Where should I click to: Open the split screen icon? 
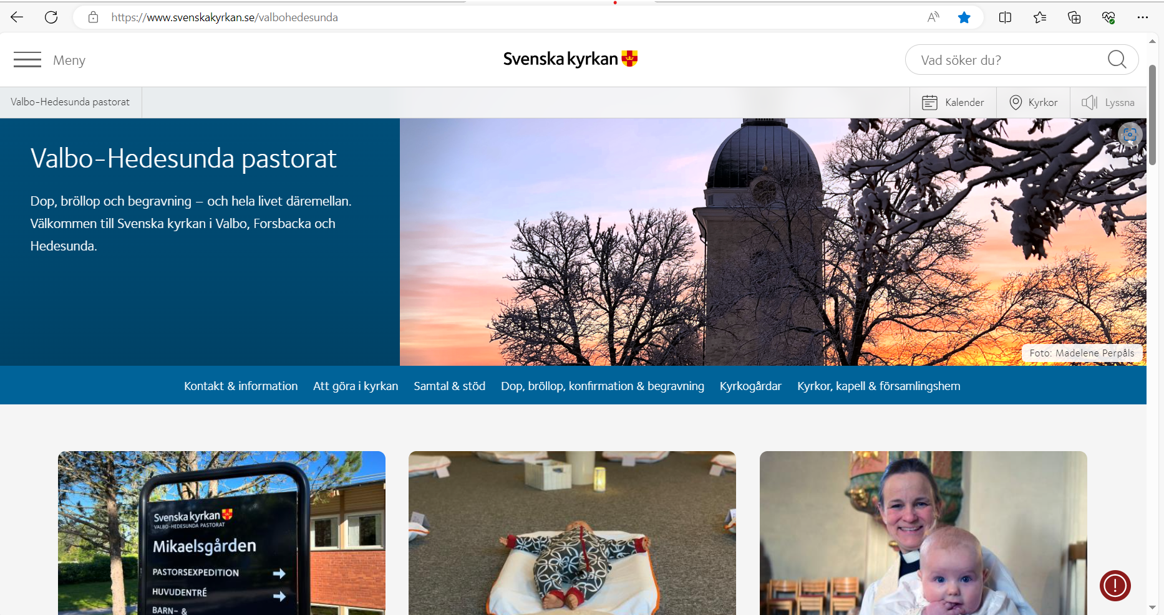click(1005, 17)
